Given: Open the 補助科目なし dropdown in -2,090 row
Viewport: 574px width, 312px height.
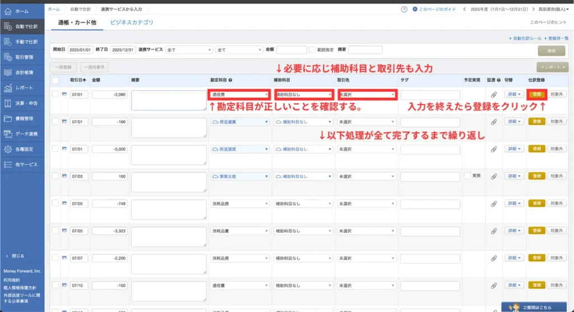Looking at the screenshot, I should tap(303, 94).
